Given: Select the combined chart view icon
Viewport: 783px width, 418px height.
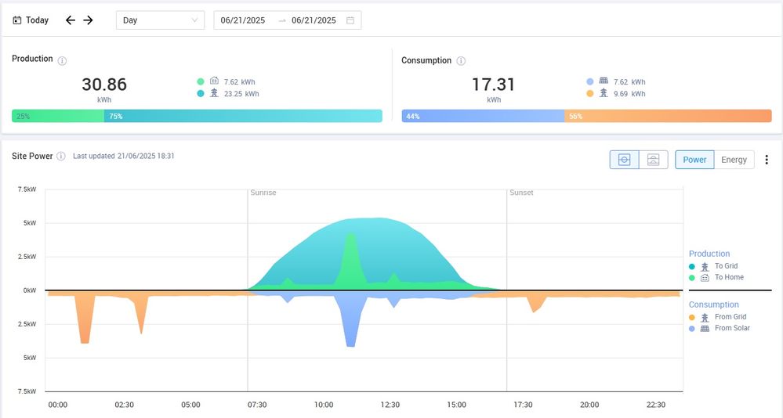Looking at the screenshot, I should pyautogui.click(x=625, y=160).
